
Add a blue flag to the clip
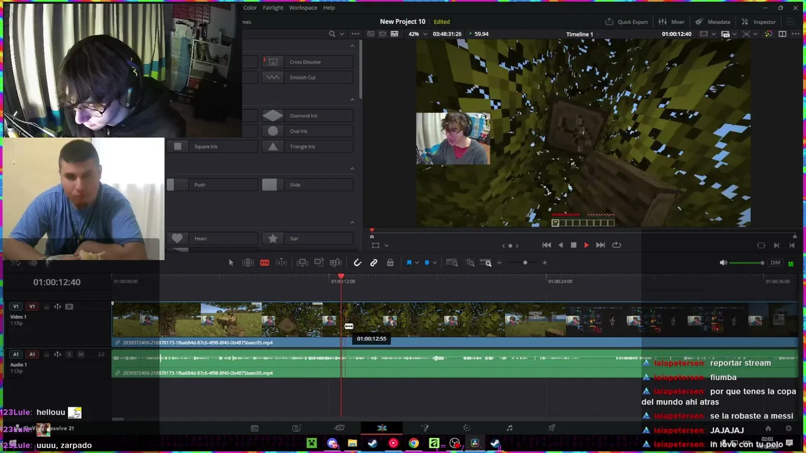[409, 263]
